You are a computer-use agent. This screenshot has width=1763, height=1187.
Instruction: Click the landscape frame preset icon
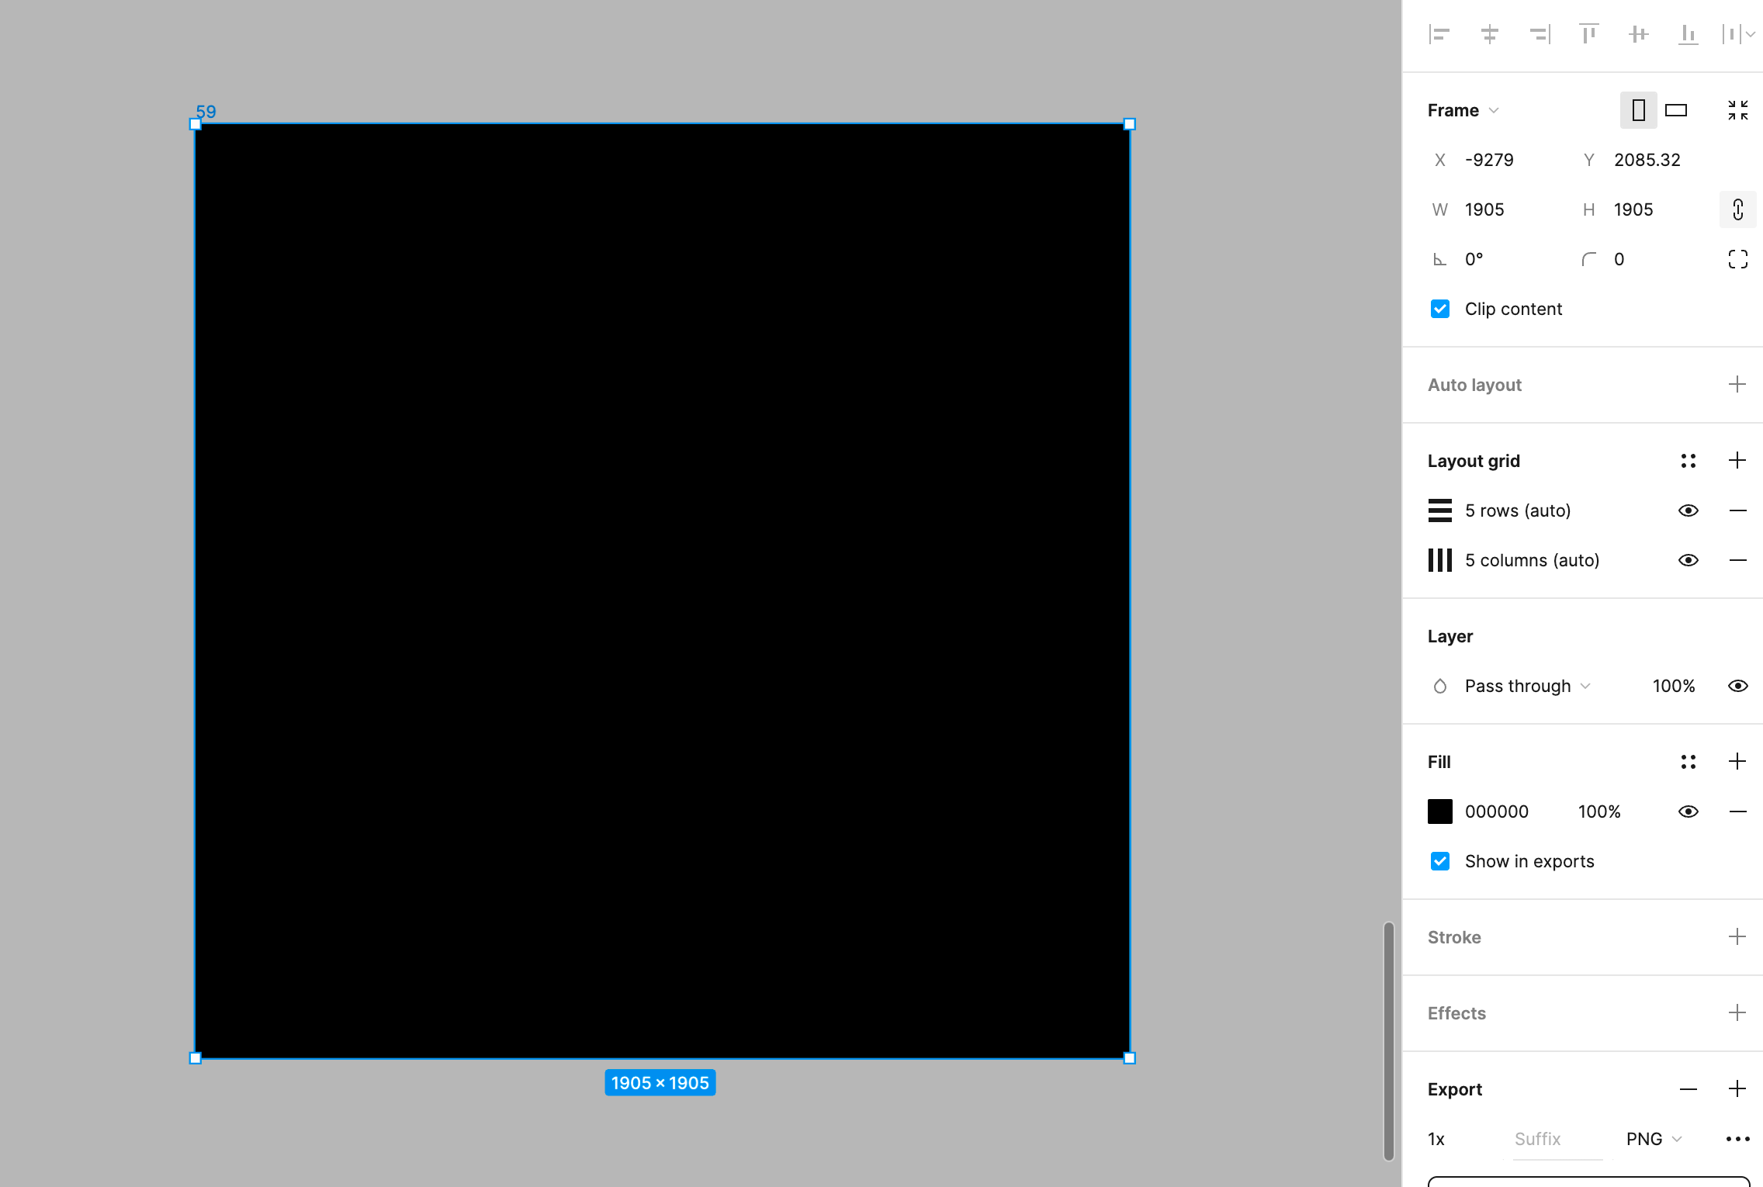point(1675,110)
